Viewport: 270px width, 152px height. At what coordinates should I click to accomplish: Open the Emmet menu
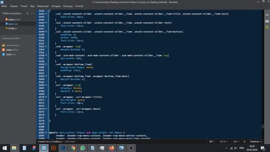point(79,6)
